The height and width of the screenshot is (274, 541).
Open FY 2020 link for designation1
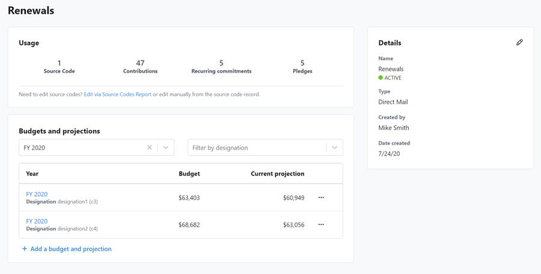point(37,194)
